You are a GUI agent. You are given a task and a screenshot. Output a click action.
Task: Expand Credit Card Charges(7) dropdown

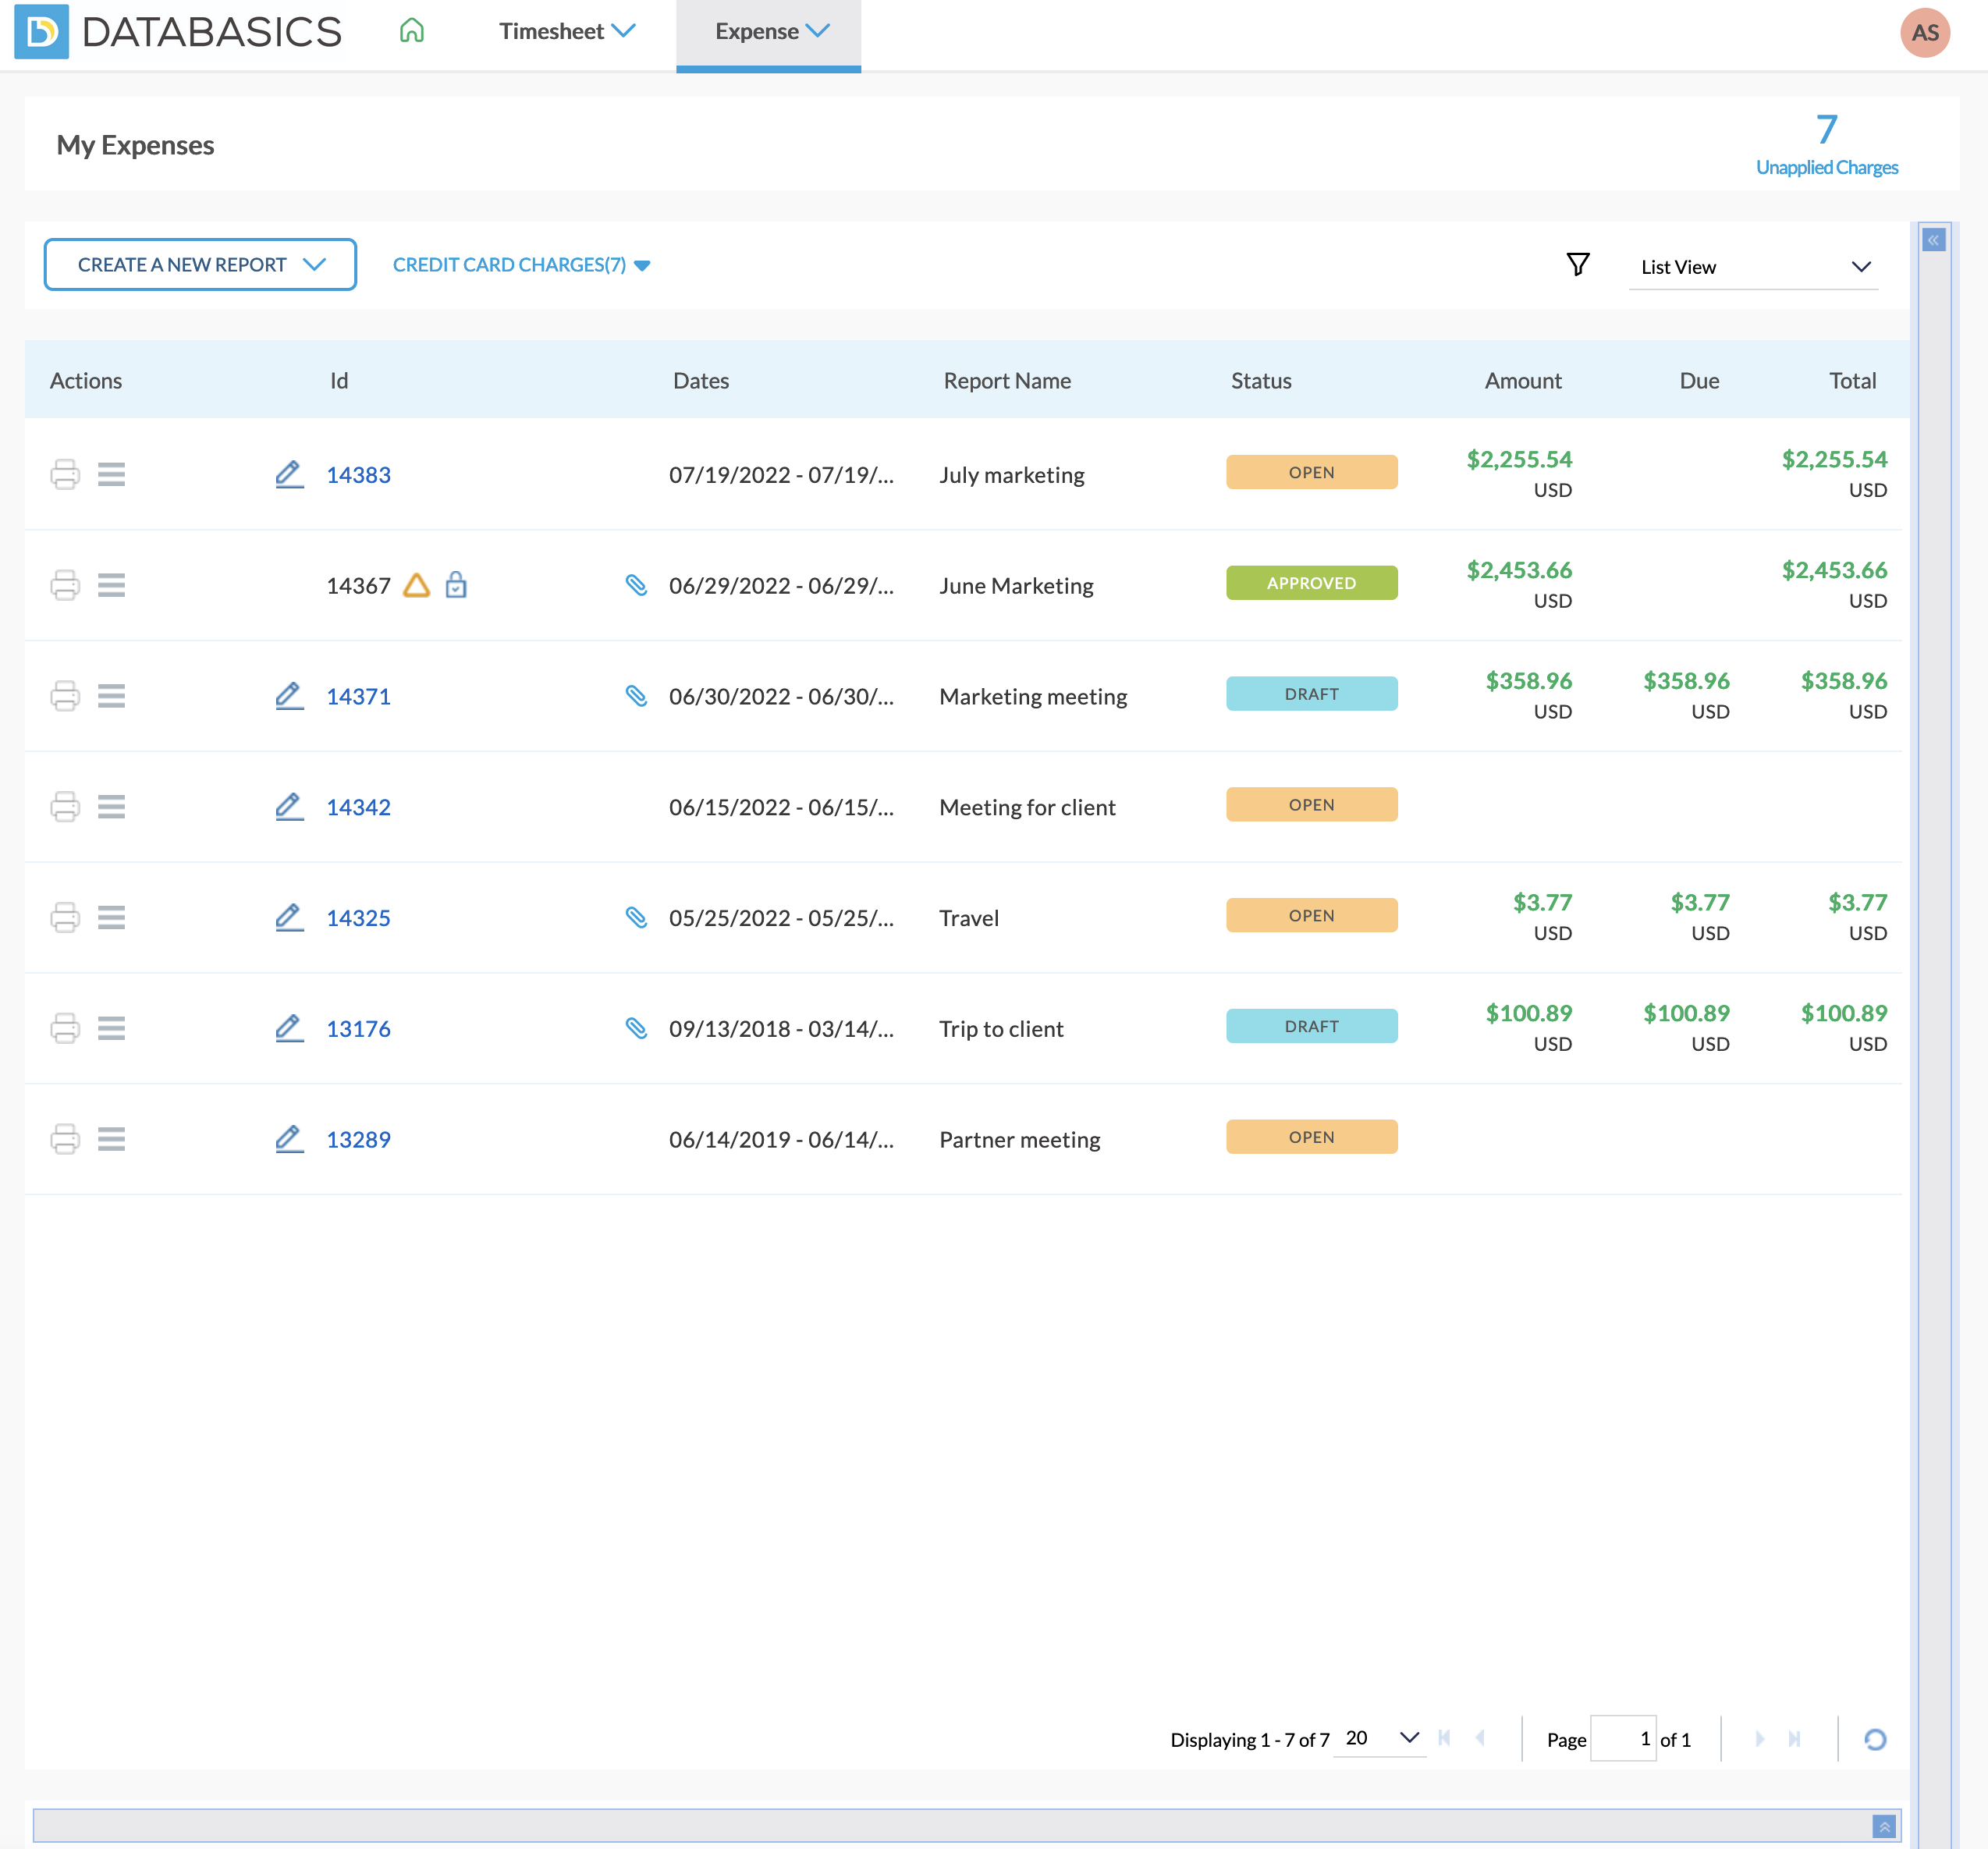521,265
